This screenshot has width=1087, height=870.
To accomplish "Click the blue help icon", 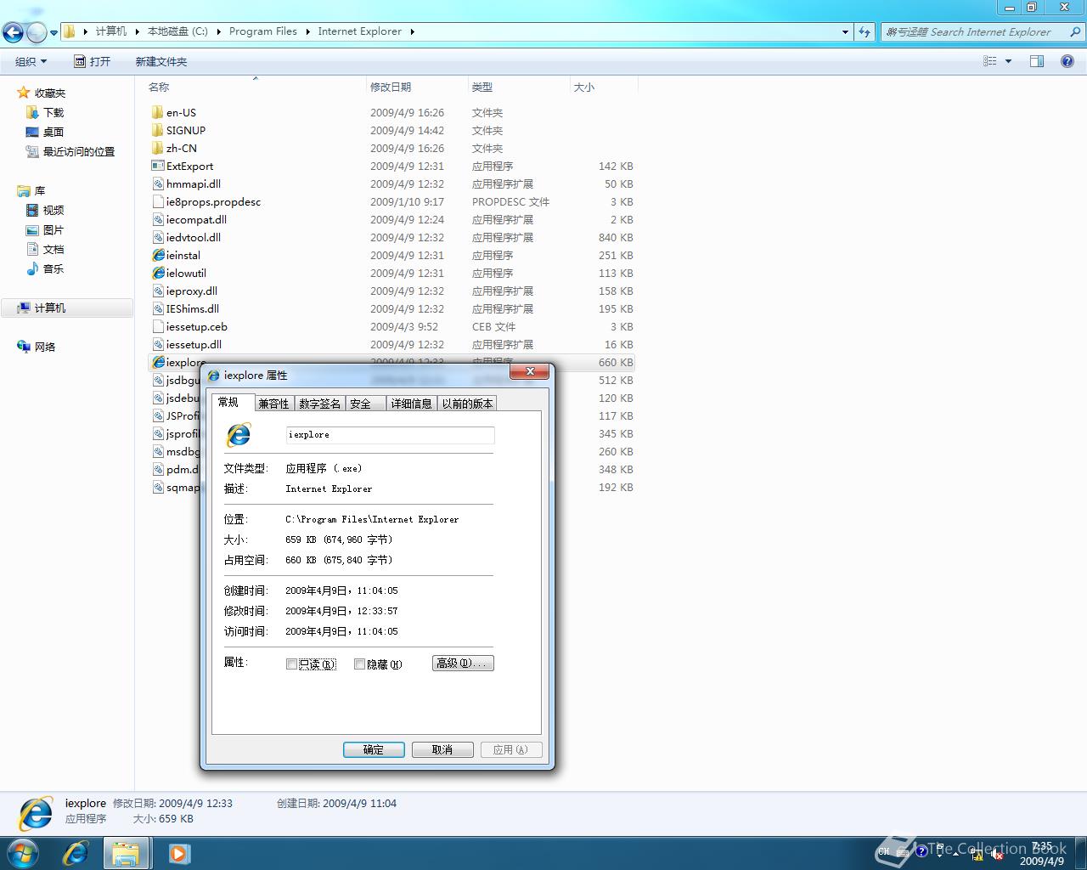I will click(x=1067, y=61).
